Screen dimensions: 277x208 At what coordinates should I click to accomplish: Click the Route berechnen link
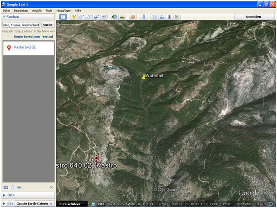(26, 36)
